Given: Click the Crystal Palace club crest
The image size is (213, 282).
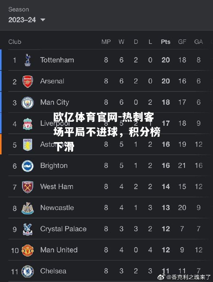Looking at the screenshot, I should [x=27, y=229].
